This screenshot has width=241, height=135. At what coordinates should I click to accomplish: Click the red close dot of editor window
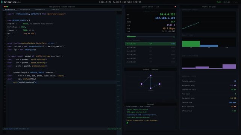pyautogui.click(x=4, y=7)
